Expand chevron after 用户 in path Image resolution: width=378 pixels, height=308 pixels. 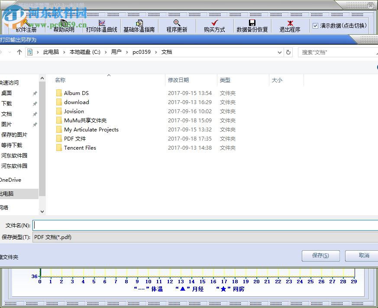tap(127, 52)
